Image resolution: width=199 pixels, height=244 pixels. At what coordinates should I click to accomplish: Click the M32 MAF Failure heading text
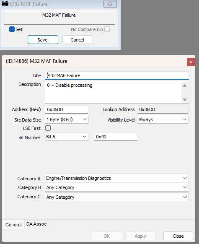[59, 15]
